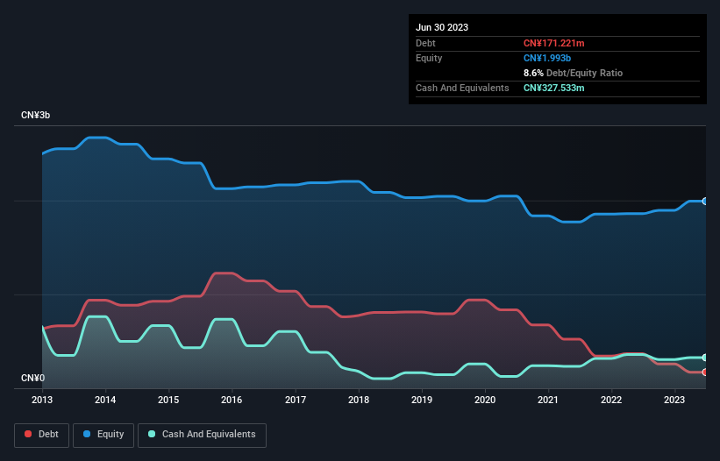Click the CN¥3b y-axis label
720x461 pixels.
35,115
